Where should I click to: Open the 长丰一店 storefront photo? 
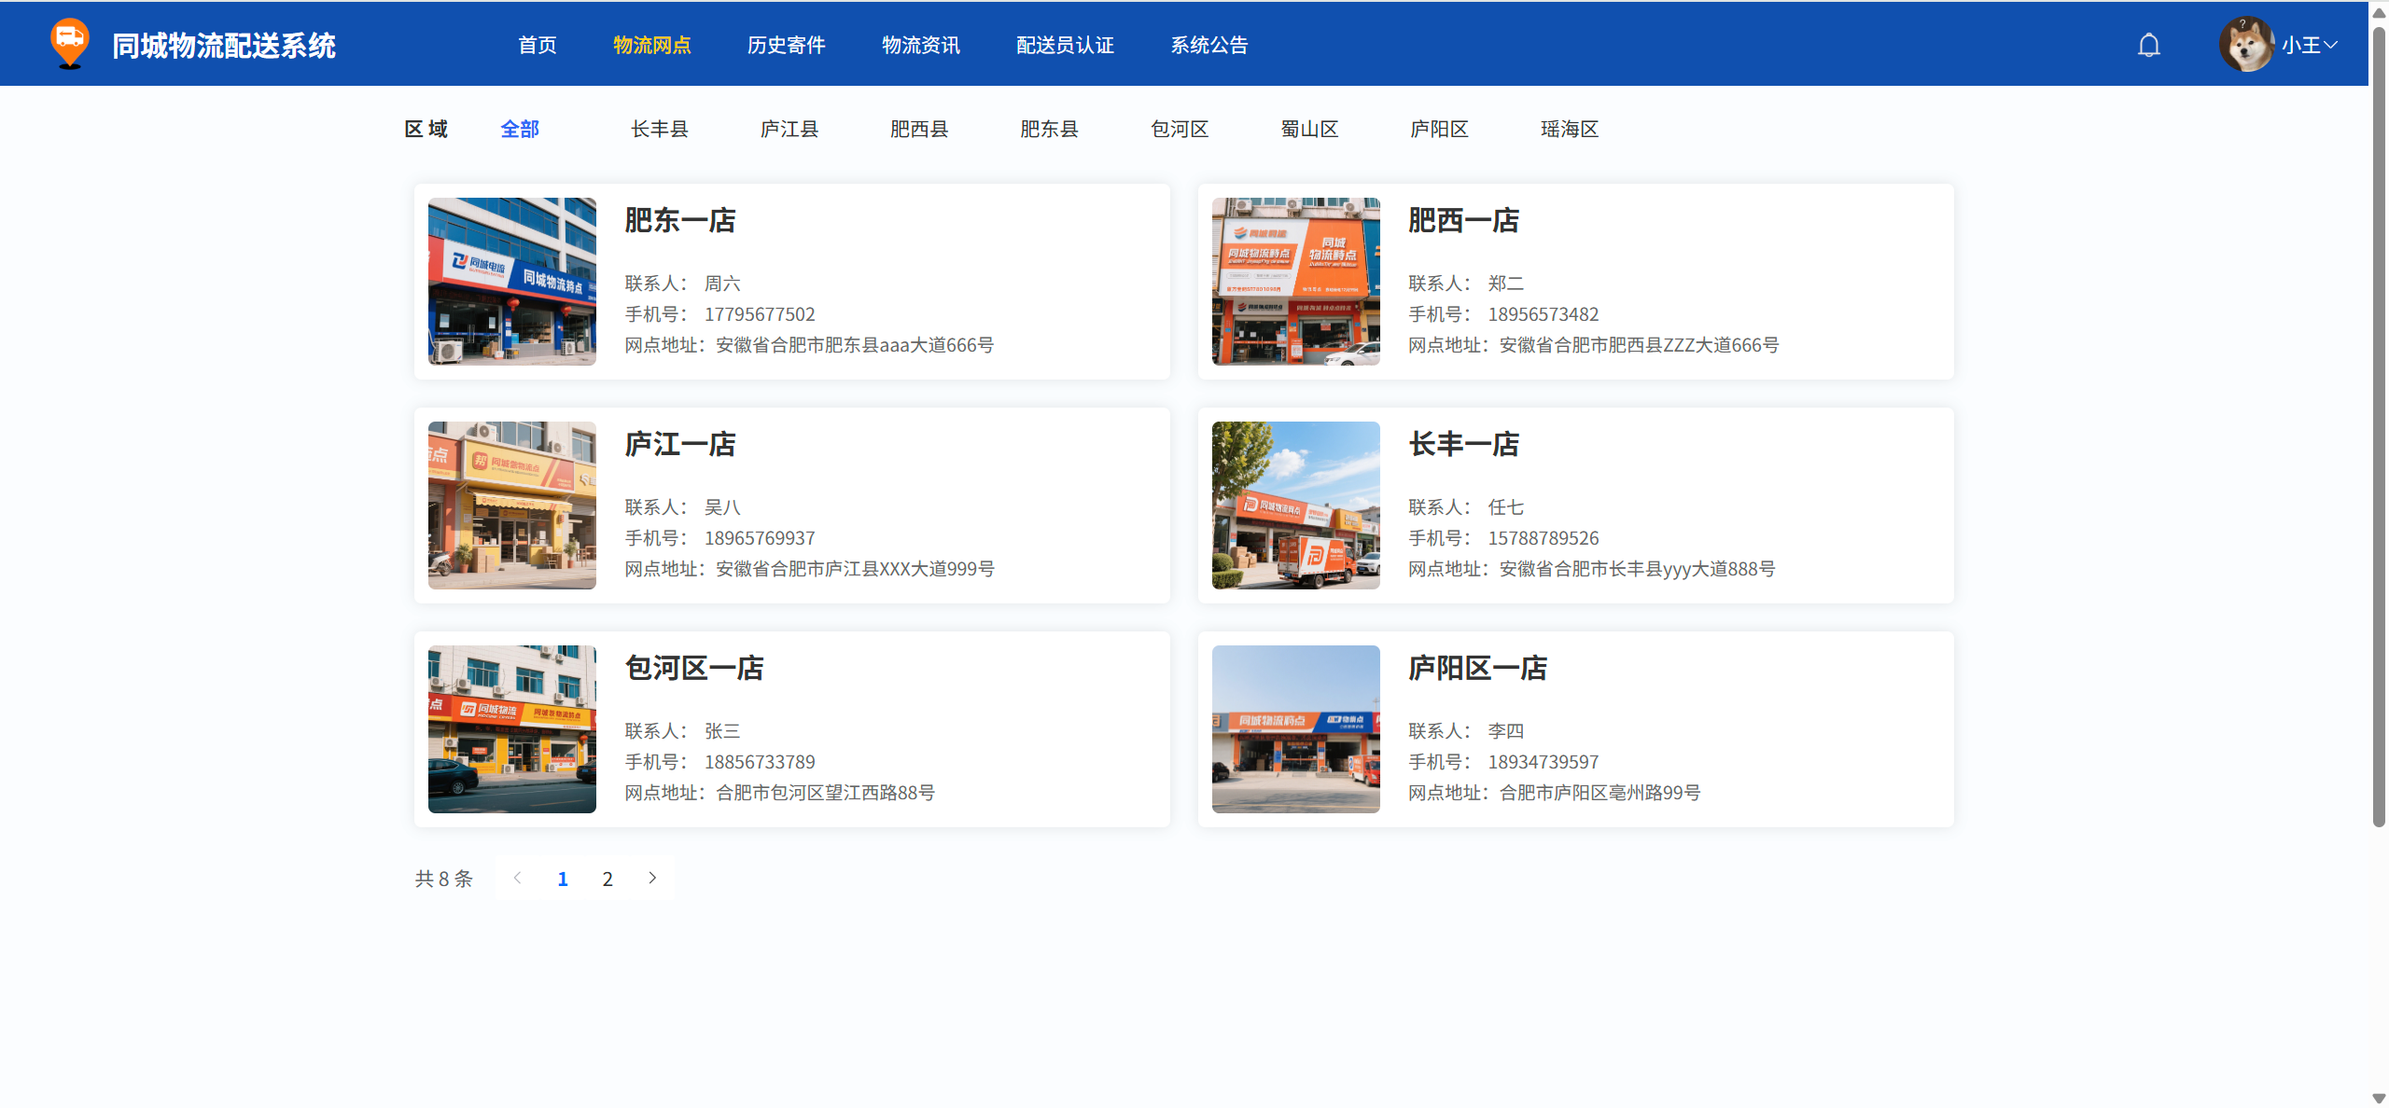click(1295, 505)
